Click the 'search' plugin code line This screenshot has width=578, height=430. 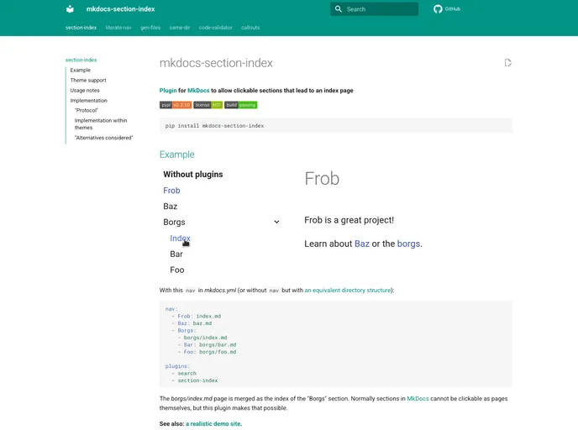coord(184,373)
